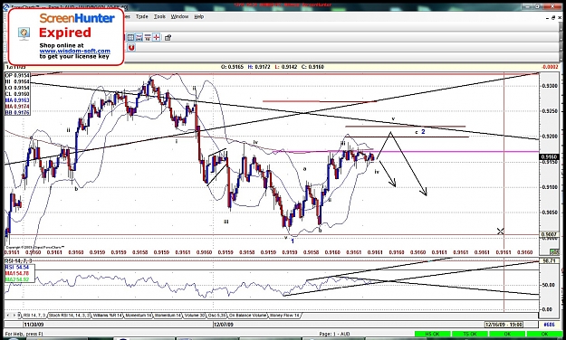Screen dimensions: 566x340
Task: Select the RSI 14, 7, 3 indicator tab
Action: pos(34,316)
